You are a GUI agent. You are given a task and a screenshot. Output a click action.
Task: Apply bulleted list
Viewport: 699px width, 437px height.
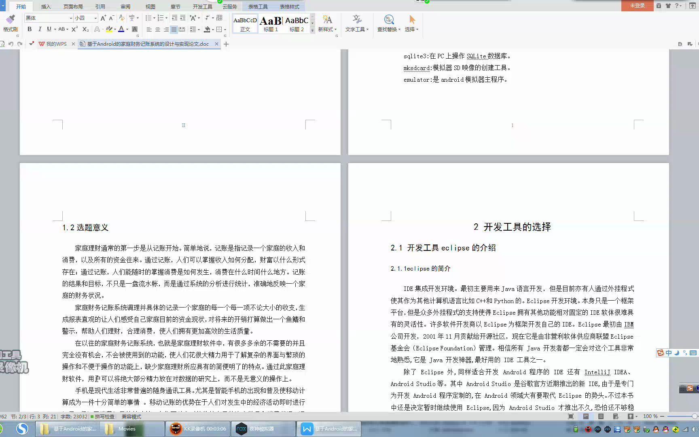tap(148, 18)
